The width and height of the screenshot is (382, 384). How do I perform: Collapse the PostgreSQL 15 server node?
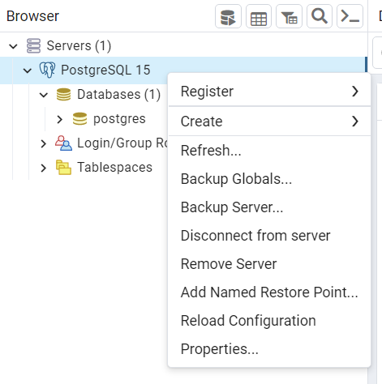pyautogui.click(x=28, y=70)
